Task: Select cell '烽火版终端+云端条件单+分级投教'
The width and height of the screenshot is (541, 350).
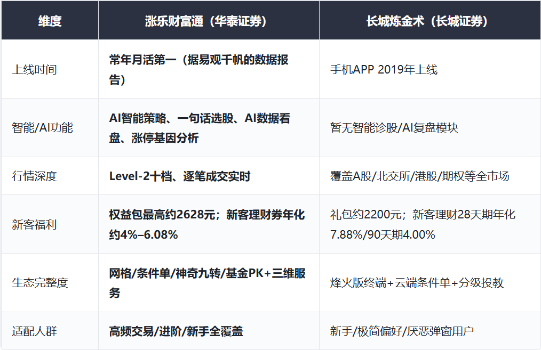Action: [430, 283]
